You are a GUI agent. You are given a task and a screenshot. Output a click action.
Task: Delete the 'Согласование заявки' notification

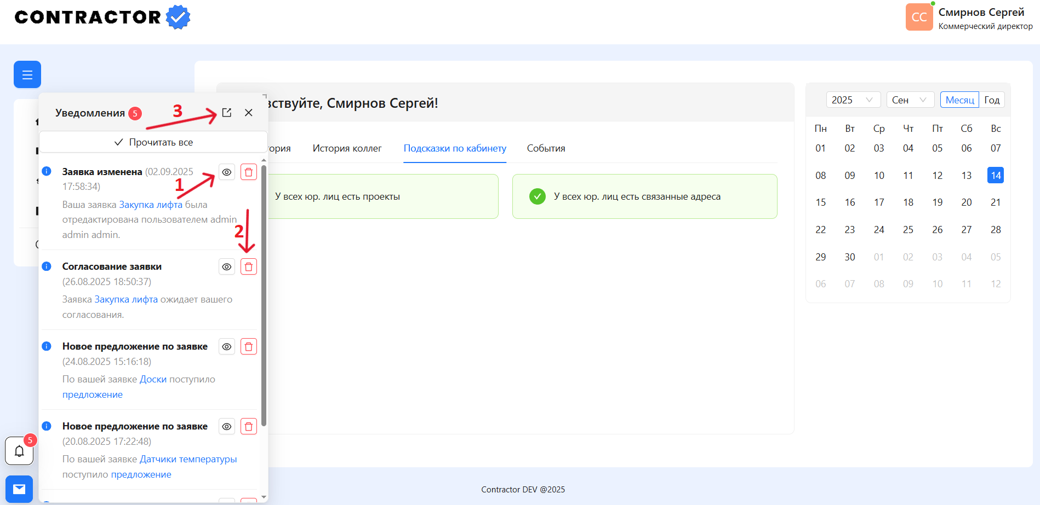click(x=249, y=267)
